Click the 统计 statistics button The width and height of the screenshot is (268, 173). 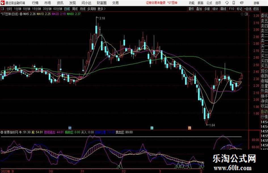pos(215,9)
